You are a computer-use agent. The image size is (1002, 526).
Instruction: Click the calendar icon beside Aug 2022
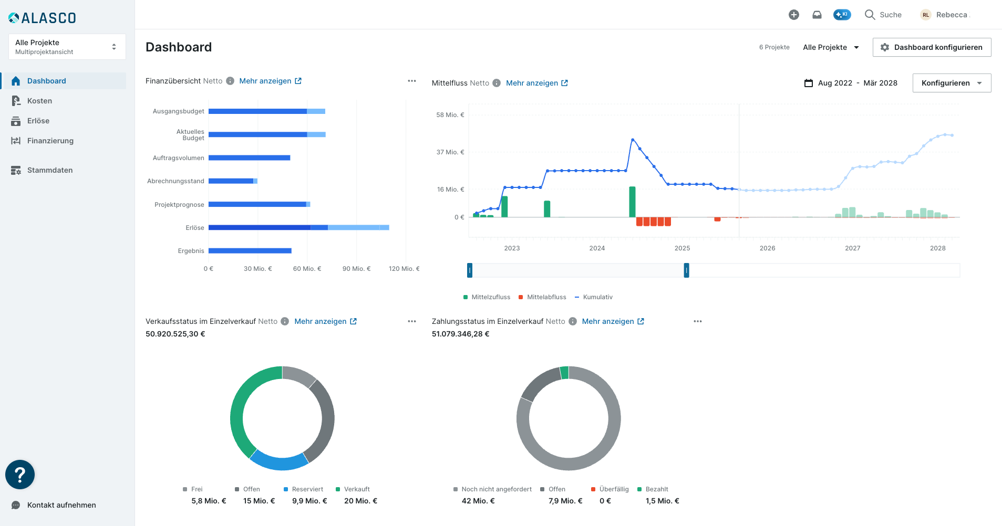point(809,83)
